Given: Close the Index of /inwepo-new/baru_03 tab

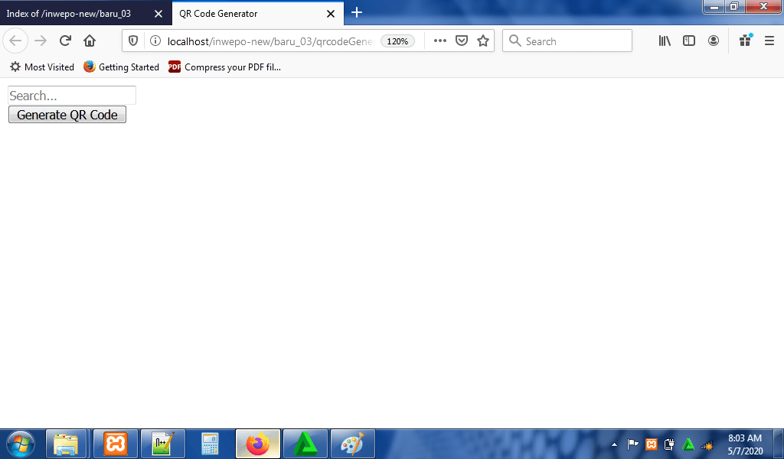Looking at the screenshot, I should [158, 14].
